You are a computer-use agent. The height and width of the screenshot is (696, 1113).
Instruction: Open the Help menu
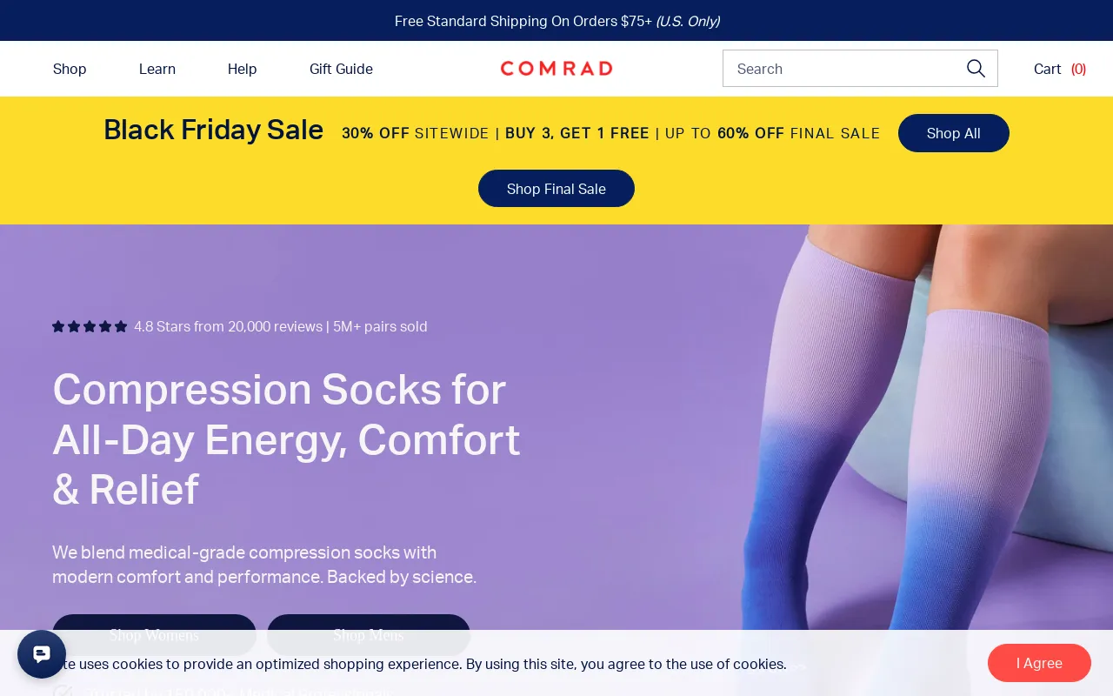click(243, 69)
